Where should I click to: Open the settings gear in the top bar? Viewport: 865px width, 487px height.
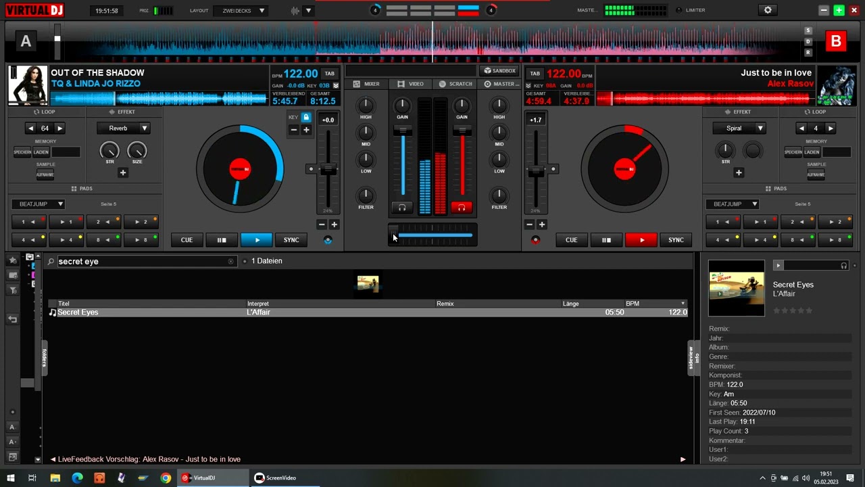tap(768, 10)
